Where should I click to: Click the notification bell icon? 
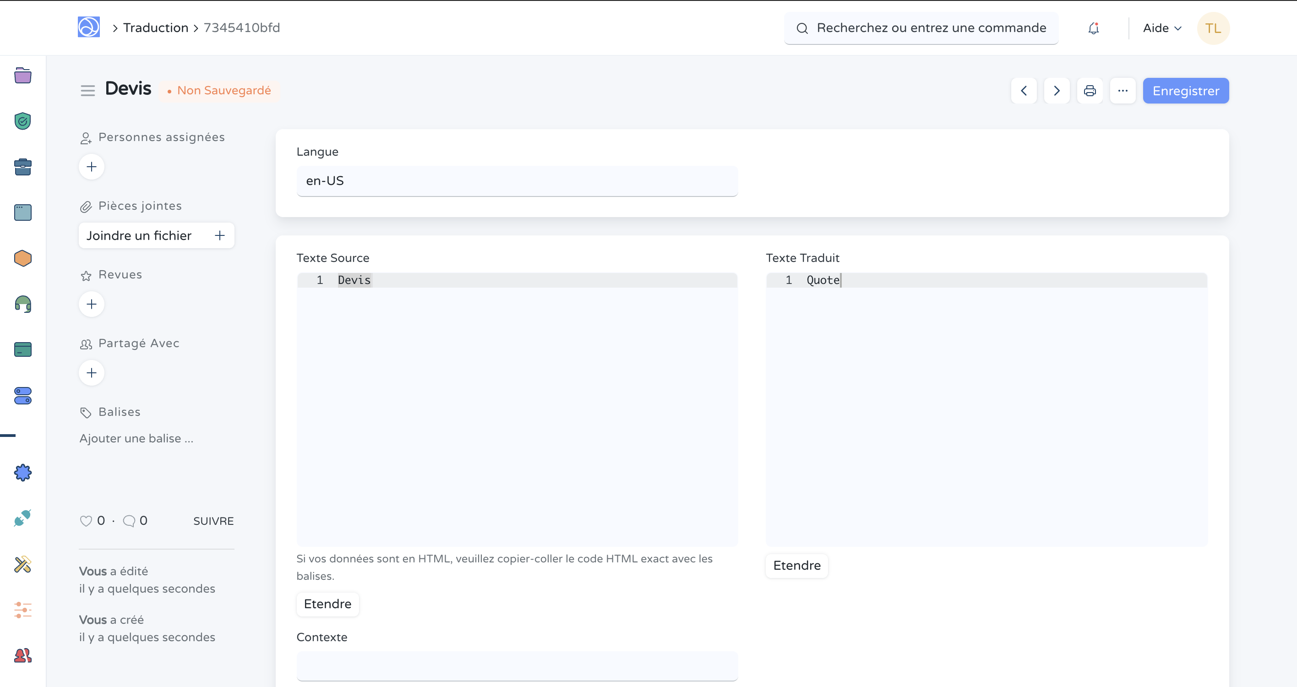pyautogui.click(x=1093, y=28)
